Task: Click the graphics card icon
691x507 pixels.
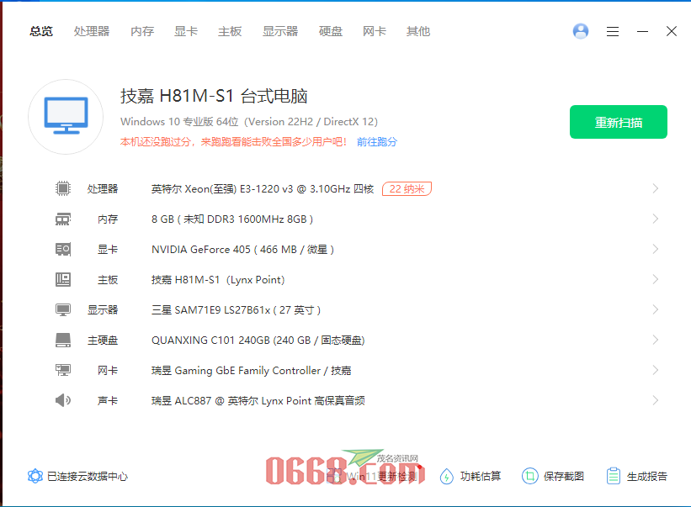Action: (63, 249)
